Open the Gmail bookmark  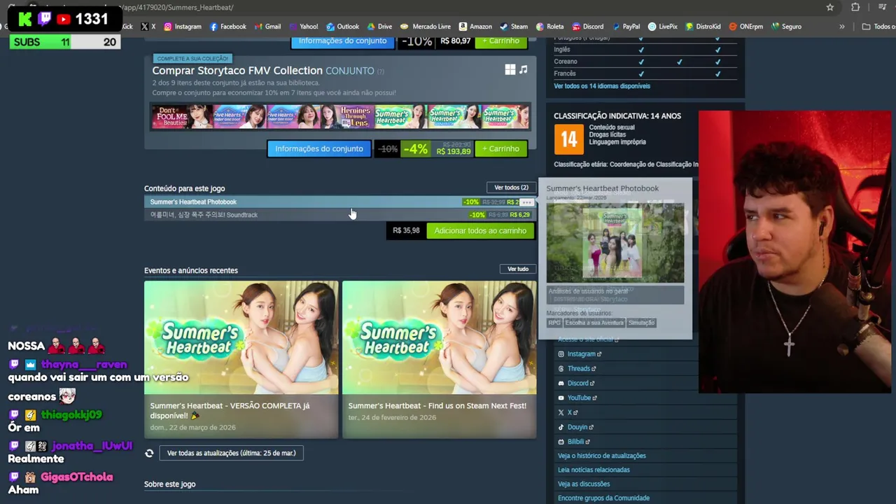point(267,27)
